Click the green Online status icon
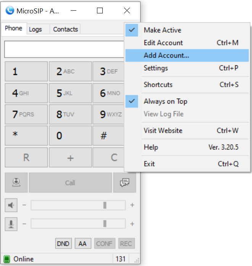Screen dimensions: 252x266 click(x=7, y=259)
